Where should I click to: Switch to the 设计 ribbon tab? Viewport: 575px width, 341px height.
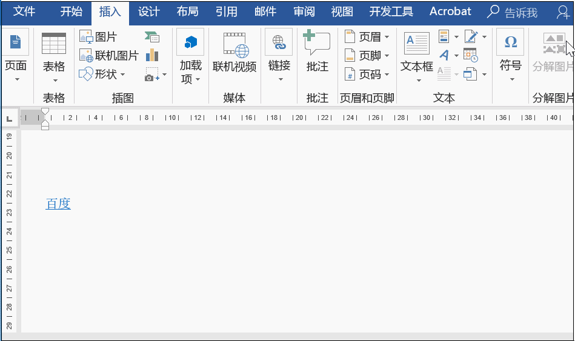149,12
